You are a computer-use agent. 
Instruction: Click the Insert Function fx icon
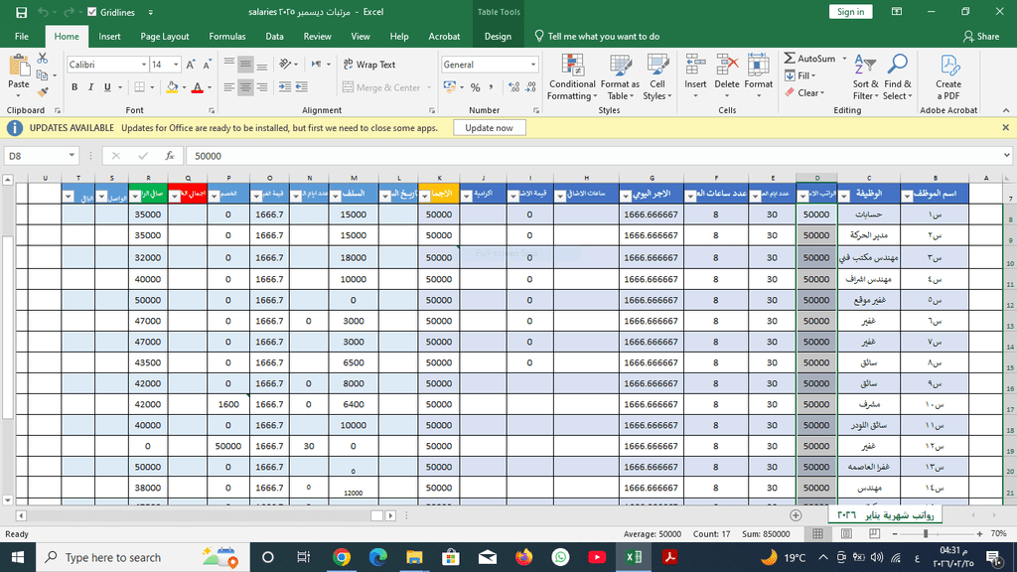point(170,156)
